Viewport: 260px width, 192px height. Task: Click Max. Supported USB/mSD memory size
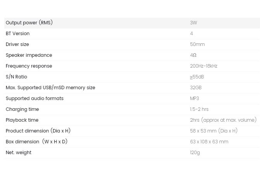[50, 87]
